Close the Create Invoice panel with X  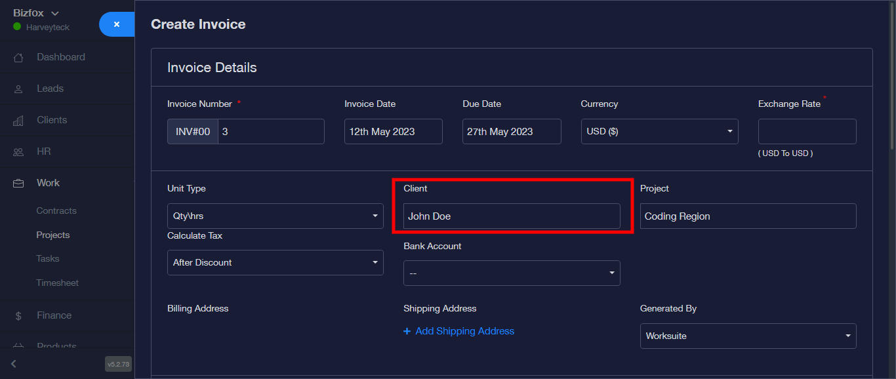(x=116, y=24)
